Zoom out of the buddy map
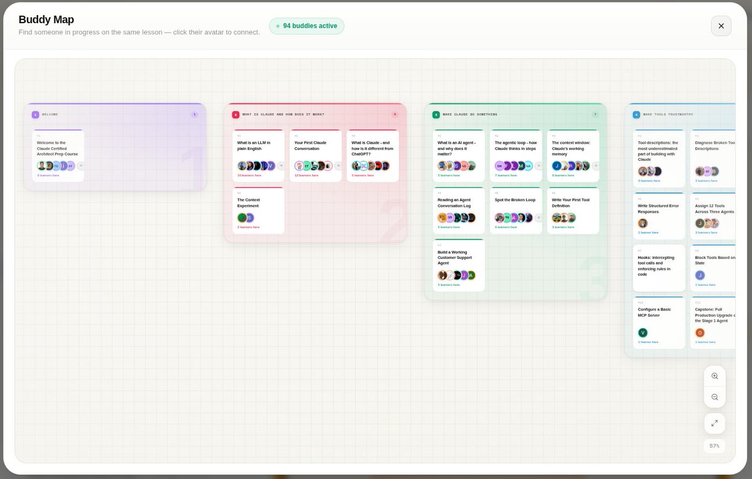752x479 pixels. [x=714, y=397]
